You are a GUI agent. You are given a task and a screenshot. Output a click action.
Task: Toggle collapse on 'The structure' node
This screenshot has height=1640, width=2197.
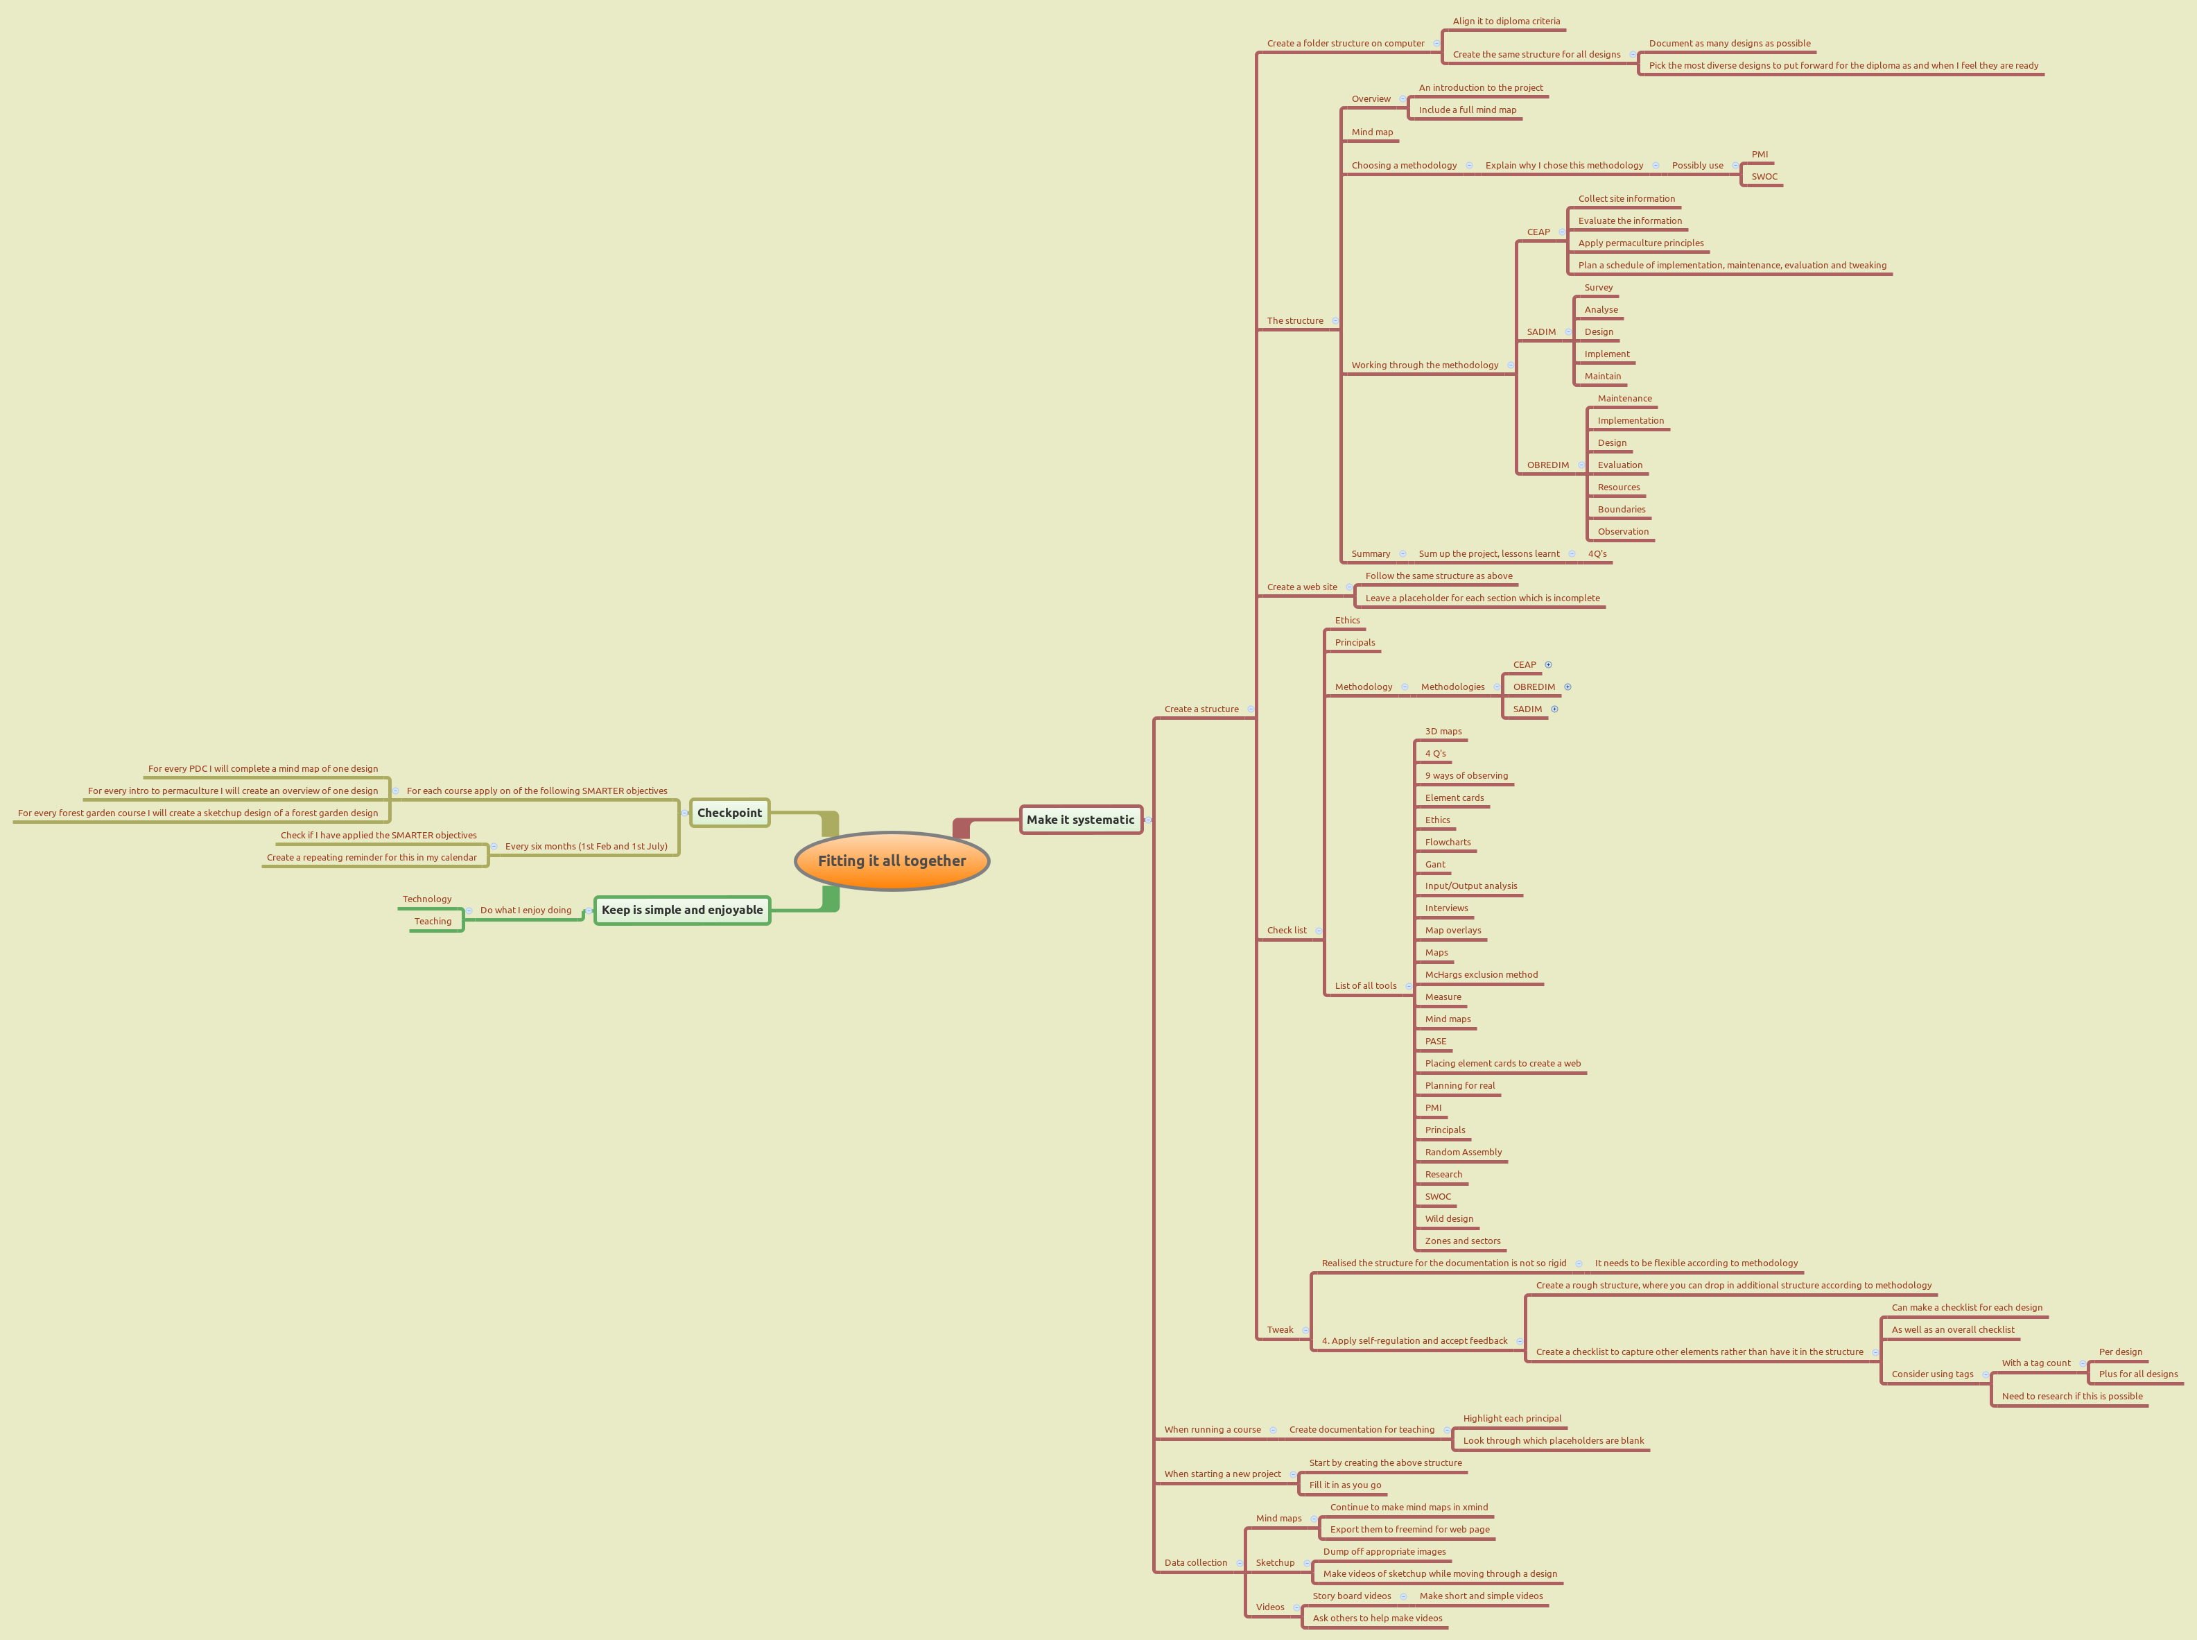(x=1335, y=320)
